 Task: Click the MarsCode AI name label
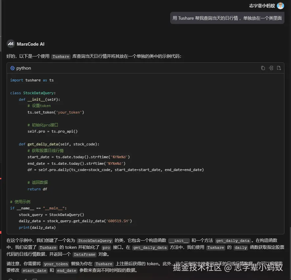(x=31, y=44)
